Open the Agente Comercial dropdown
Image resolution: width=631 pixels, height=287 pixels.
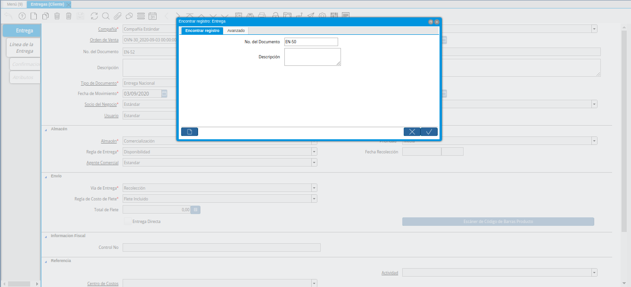coord(314,162)
